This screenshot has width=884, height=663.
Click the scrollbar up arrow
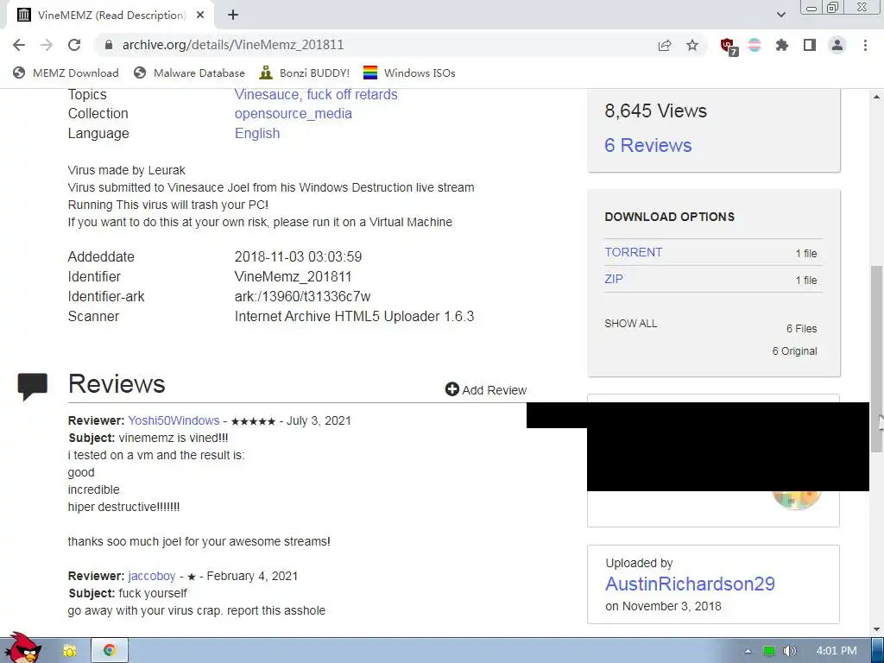877,97
